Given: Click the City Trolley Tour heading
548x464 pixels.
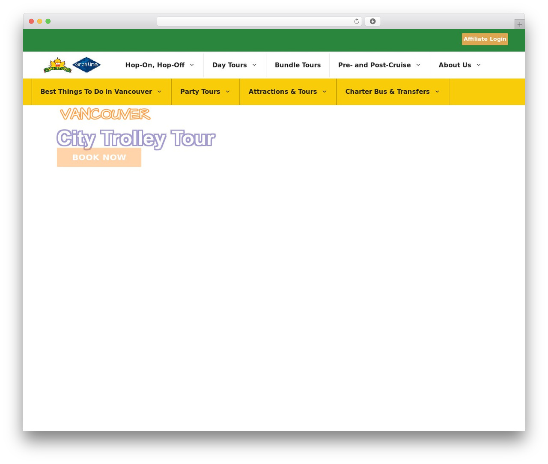Looking at the screenshot, I should (x=136, y=138).
